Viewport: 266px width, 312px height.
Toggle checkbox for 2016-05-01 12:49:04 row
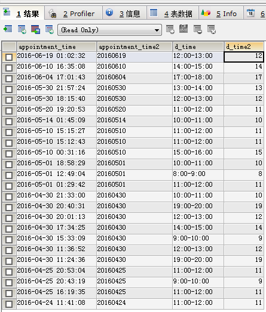(x=9, y=175)
